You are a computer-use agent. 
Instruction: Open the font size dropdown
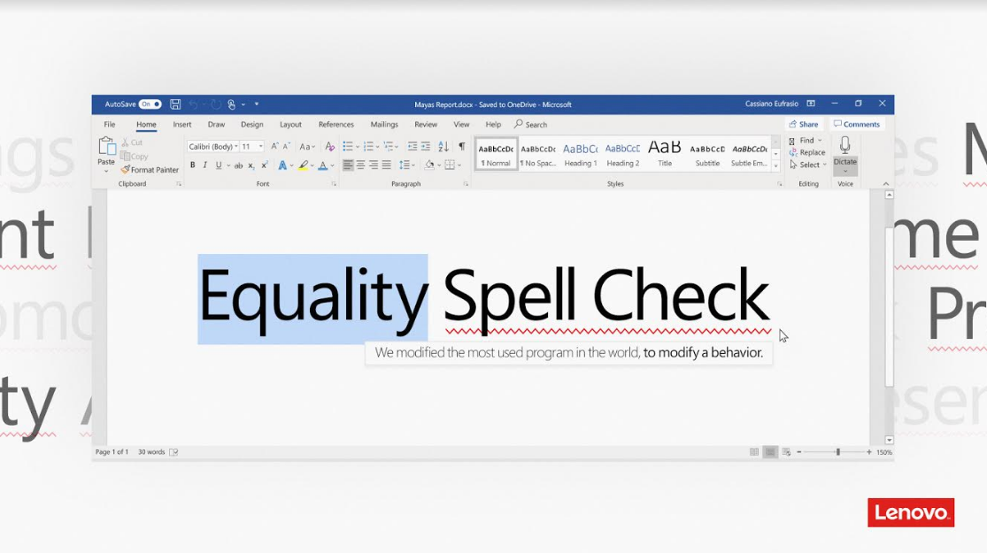click(x=261, y=147)
